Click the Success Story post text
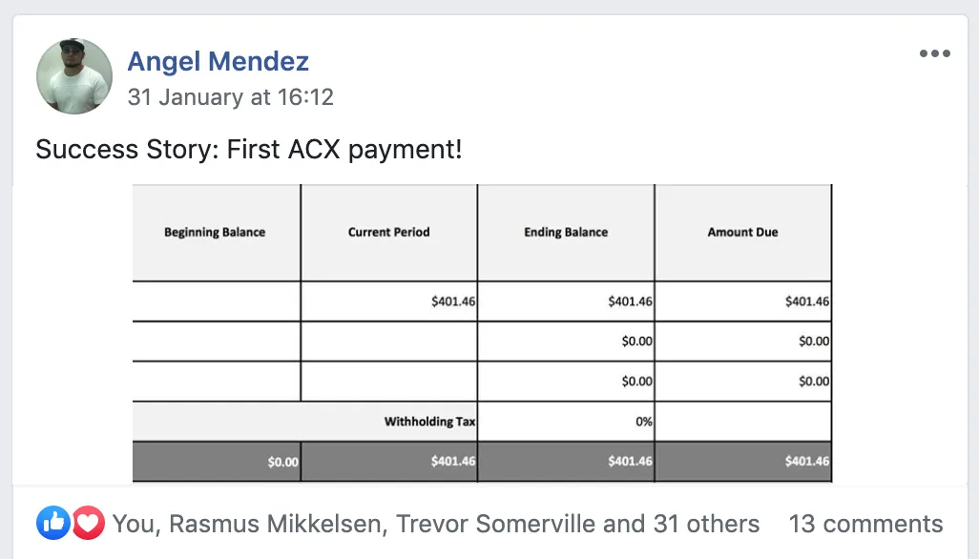This screenshot has height=559, width=979. click(248, 150)
